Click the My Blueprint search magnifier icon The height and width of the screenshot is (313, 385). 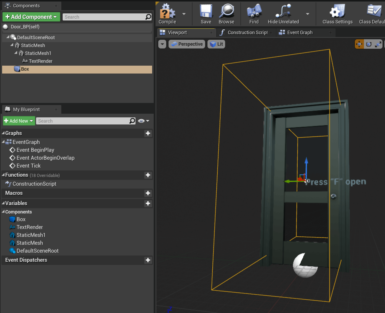pos(132,121)
